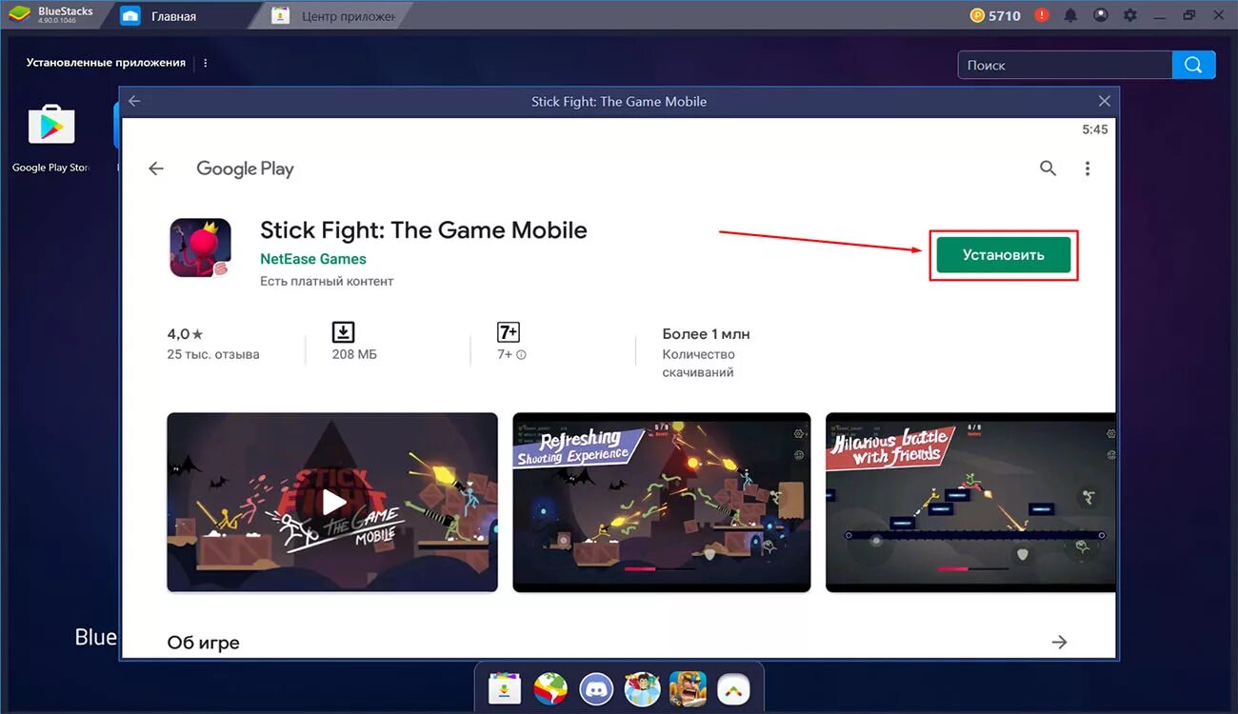
Task: Restore down the BlueStacks window
Action: click(1188, 15)
